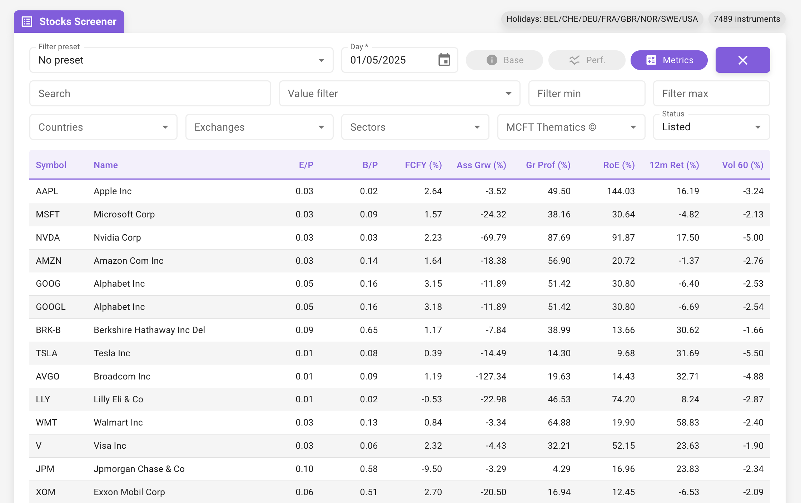801x503 pixels.
Task: Open the Countries dropdown
Action: [x=103, y=127]
